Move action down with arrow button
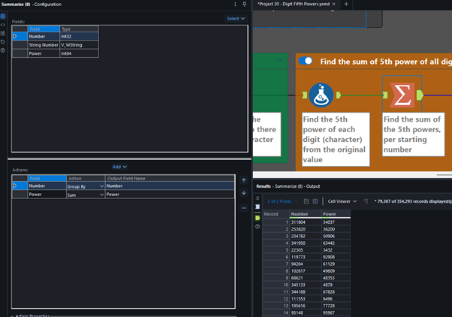The image size is (452, 317). pos(243,193)
